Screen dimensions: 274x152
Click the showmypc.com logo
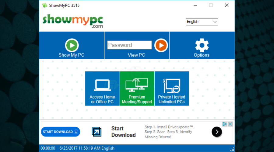73,21
